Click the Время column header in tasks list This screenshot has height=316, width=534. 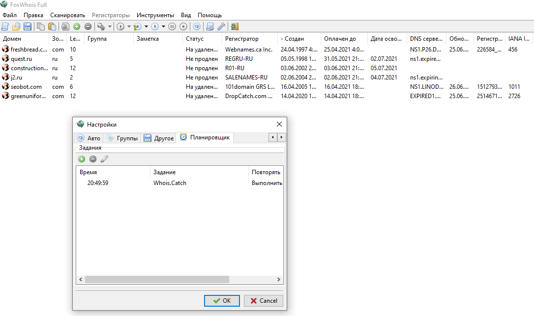tap(113, 172)
